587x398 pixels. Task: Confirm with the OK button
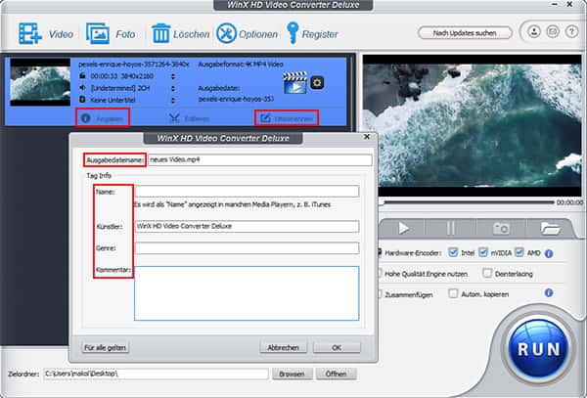coord(337,347)
